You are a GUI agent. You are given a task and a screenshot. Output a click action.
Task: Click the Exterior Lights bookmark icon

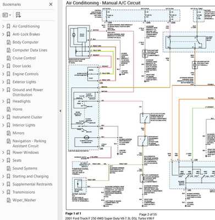[x=8, y=82]
